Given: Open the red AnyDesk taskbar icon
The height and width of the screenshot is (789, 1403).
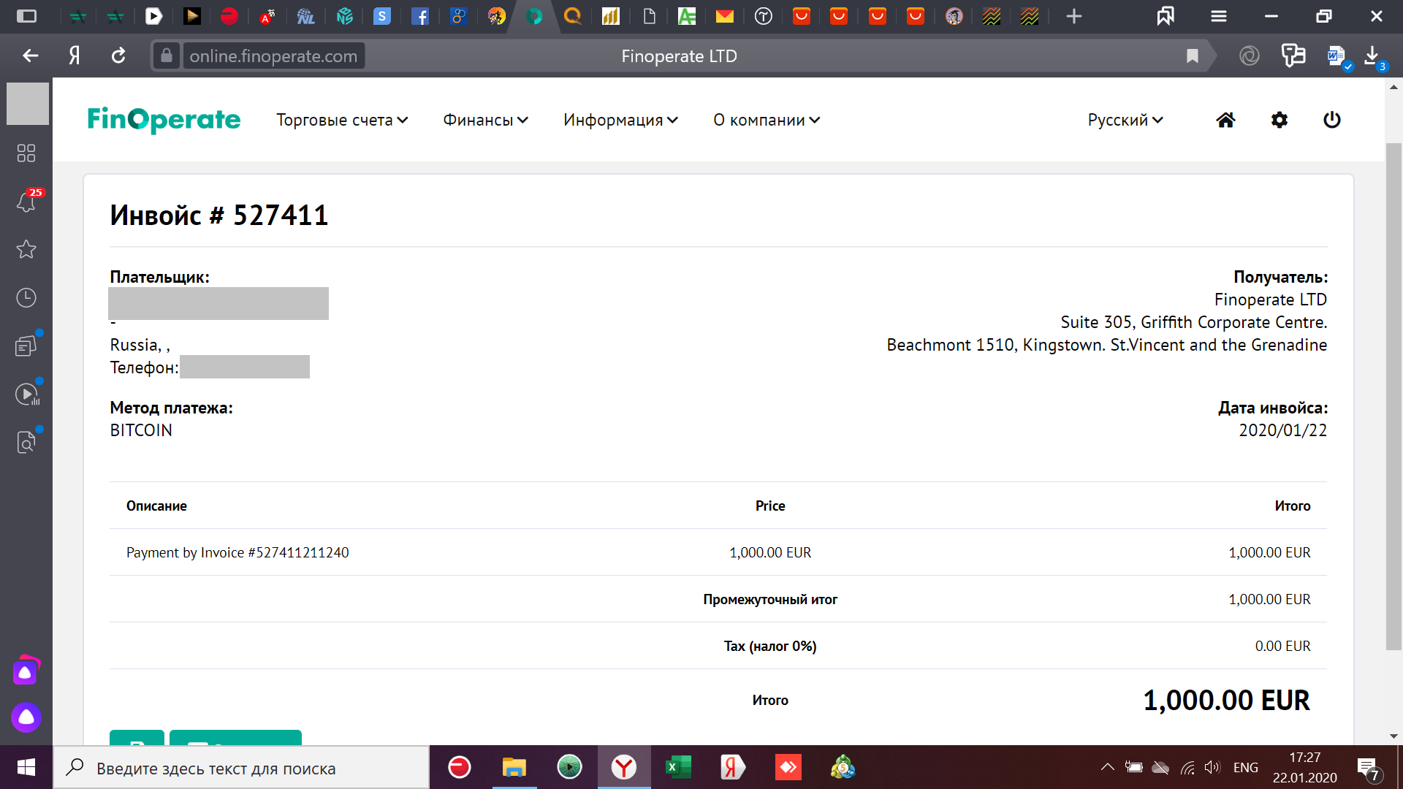Looking at the screenshot, I should (x=788, y=767).
